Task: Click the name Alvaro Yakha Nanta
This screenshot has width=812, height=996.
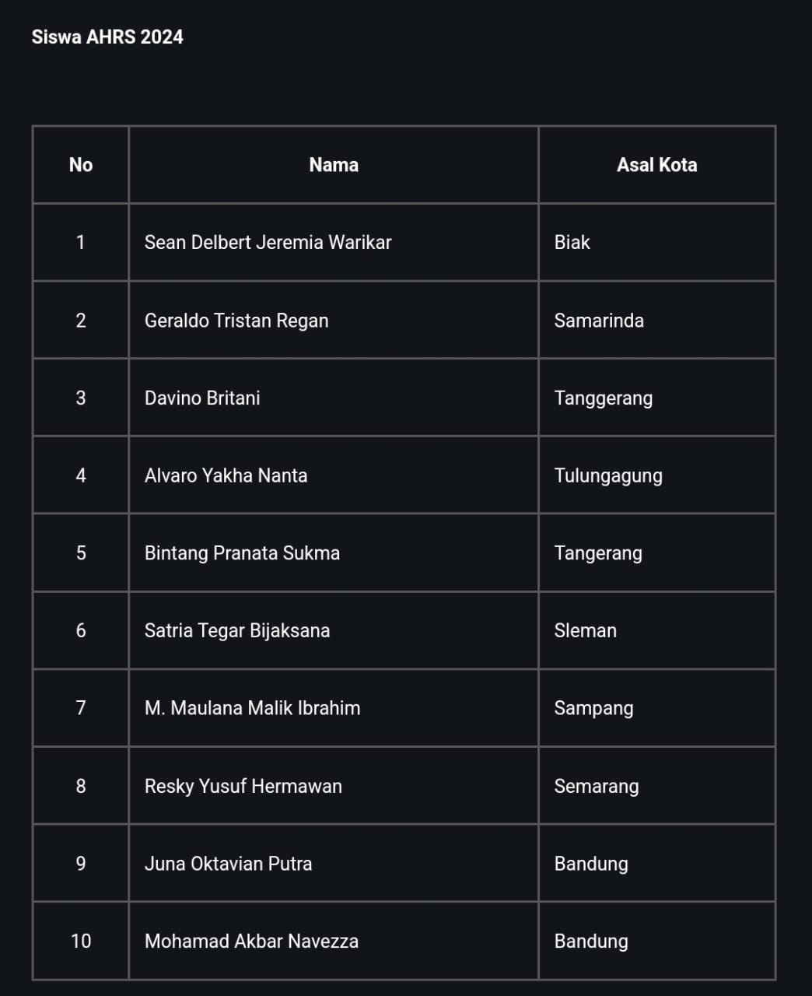Action: click(x=226, y=475)
